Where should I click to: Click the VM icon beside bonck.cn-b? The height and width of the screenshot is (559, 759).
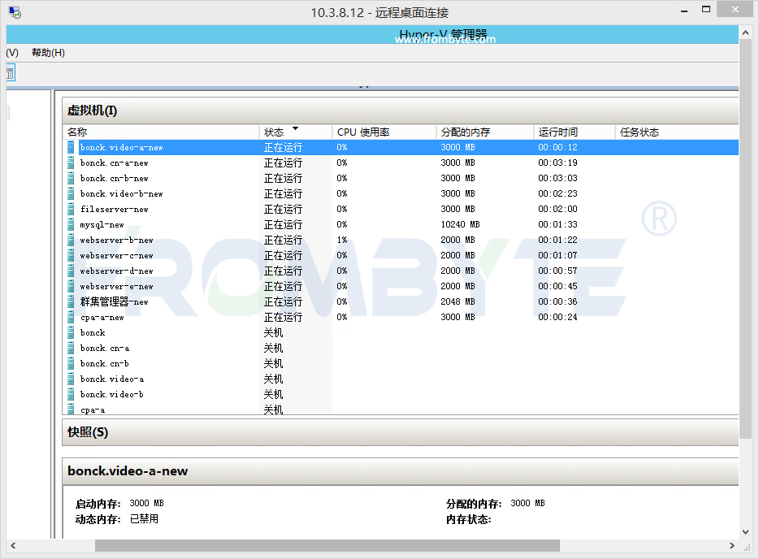point(72,363)
